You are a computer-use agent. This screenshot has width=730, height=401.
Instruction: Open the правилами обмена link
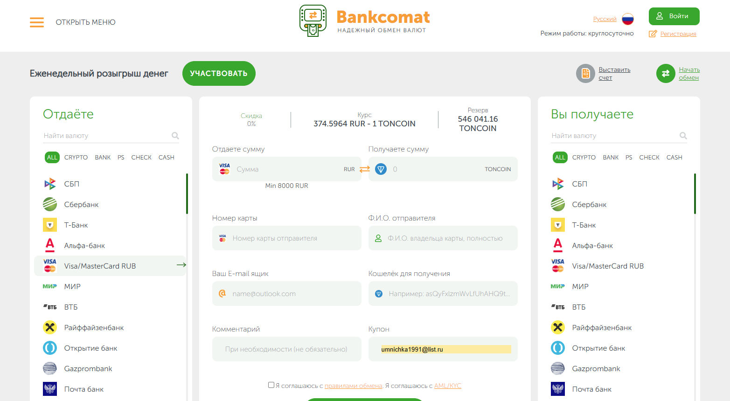pyautogui.click(x=353, y=386)
